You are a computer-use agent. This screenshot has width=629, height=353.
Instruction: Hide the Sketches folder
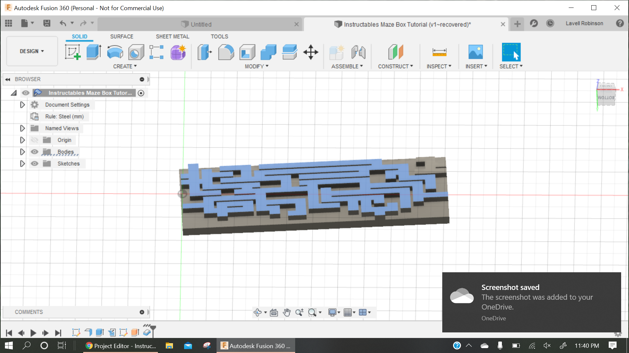click(x=34, y=164)
